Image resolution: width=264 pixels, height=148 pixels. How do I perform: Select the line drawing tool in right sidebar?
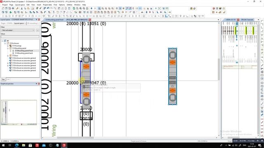tap(262, 65)
